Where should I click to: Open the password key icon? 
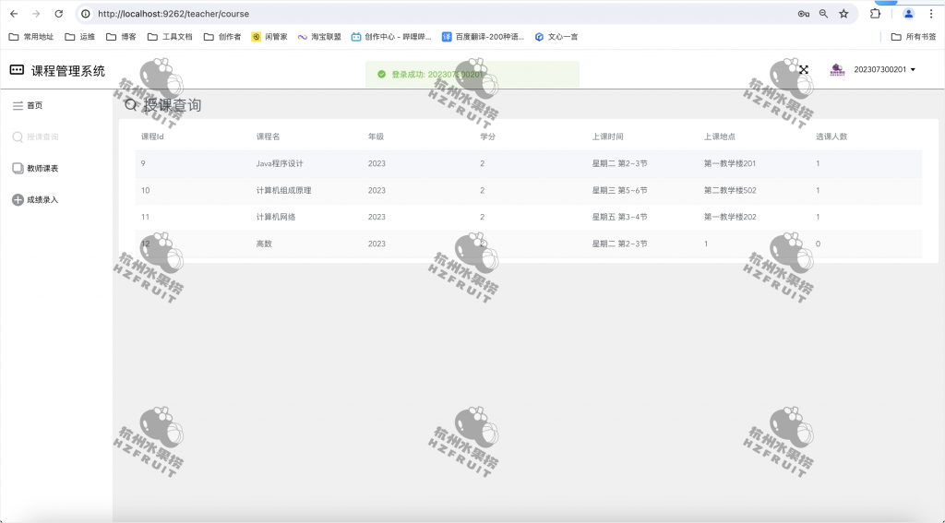804,13
